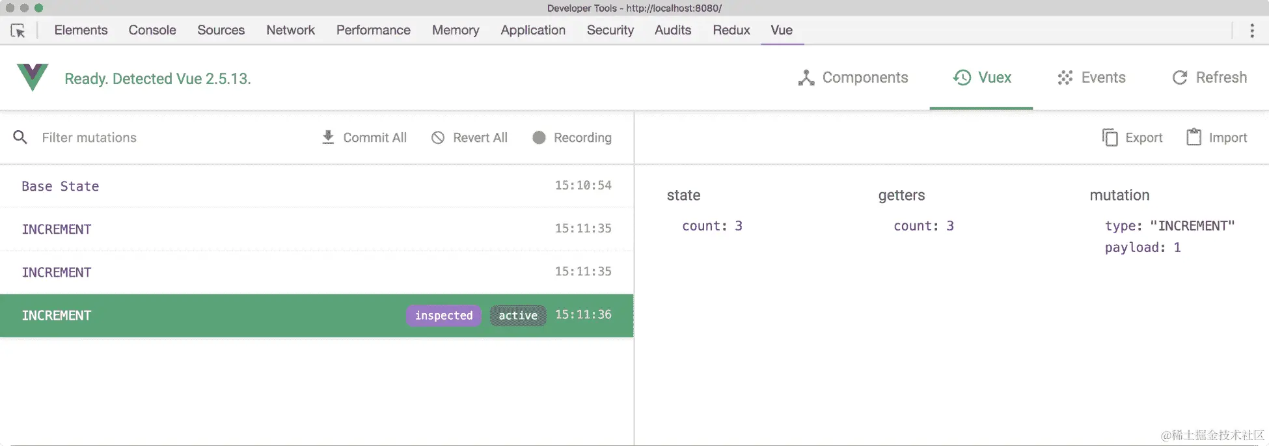
Task: Click count: 3 under state
Action: 712,226
